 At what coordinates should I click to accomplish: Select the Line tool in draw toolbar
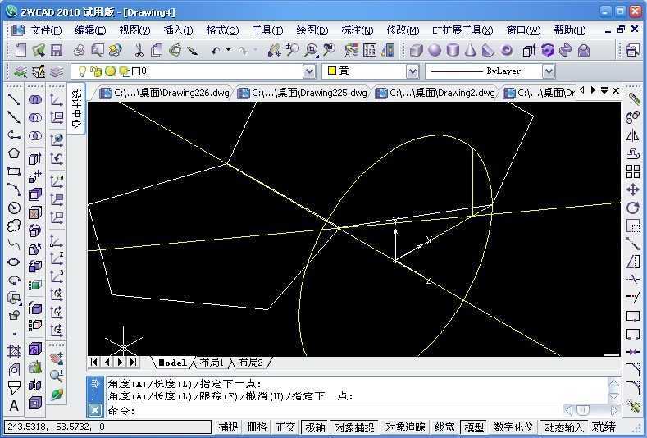[x=14, y=99]
